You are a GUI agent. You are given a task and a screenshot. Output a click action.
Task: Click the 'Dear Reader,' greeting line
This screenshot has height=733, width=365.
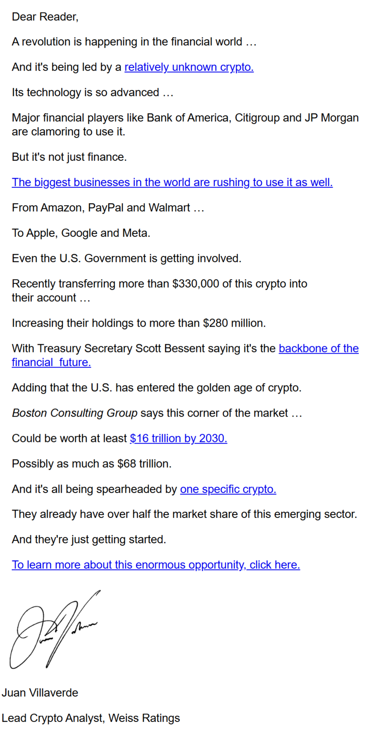click(45, 17)
